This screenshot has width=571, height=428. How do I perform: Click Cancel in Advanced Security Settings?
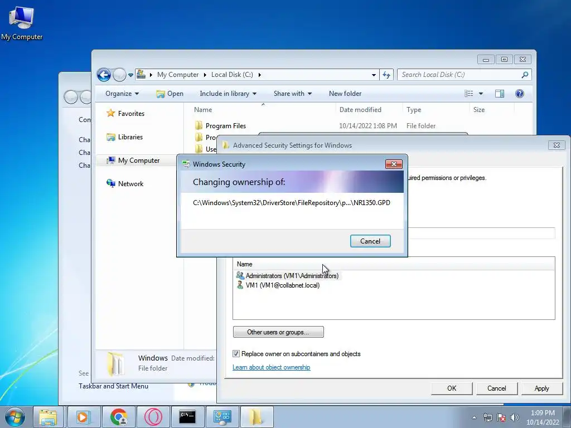(497, 388)
